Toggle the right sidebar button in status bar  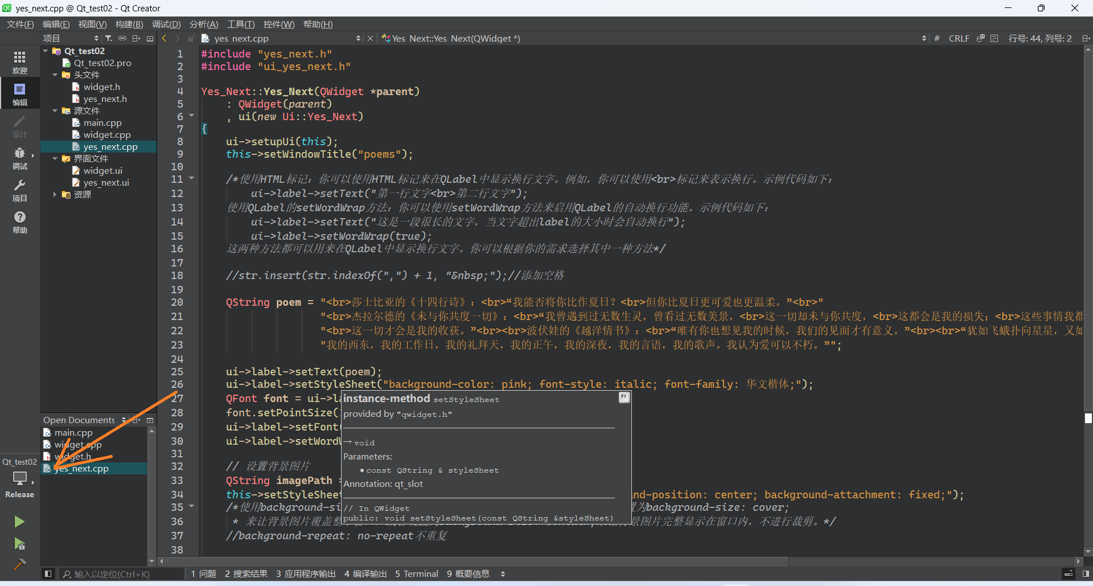1086,574
